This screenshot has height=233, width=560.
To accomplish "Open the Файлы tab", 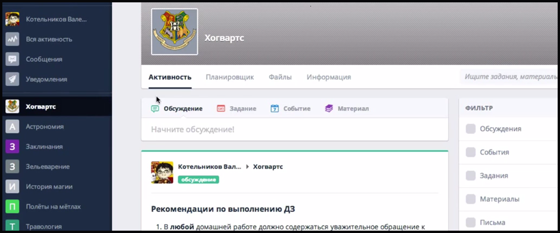I will [280, 77].
